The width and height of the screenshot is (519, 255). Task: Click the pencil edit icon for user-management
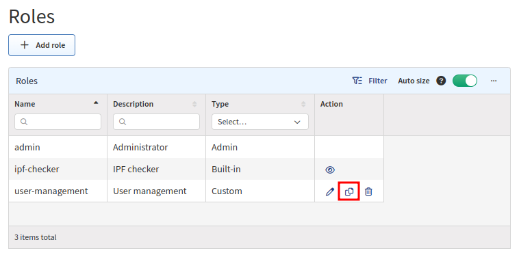coord(329,191)
